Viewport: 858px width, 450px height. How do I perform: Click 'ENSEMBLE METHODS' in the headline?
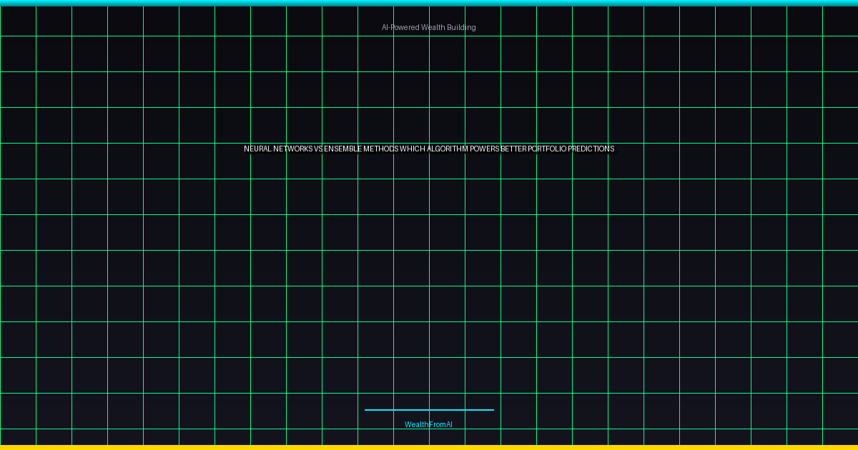361,149
